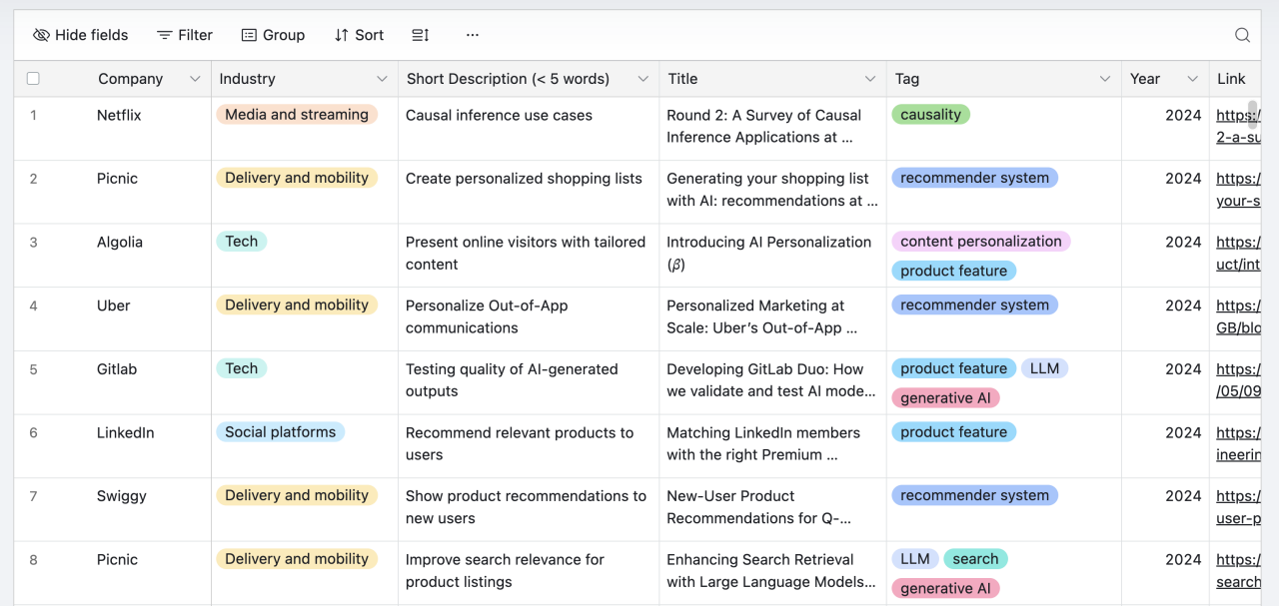Click row number 3
Image resolution: width=1279 pixels, height=606 pixels.
(x=33, y=242)
